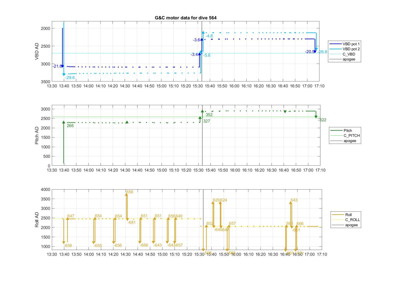Click the "327" pitch move label
The height and width of the screenshot is (281, 399).
pos(207,121)
